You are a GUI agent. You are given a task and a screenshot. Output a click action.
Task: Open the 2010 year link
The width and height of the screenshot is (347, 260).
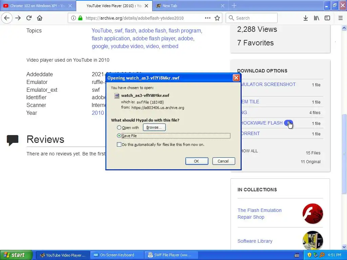click(98, 113)
